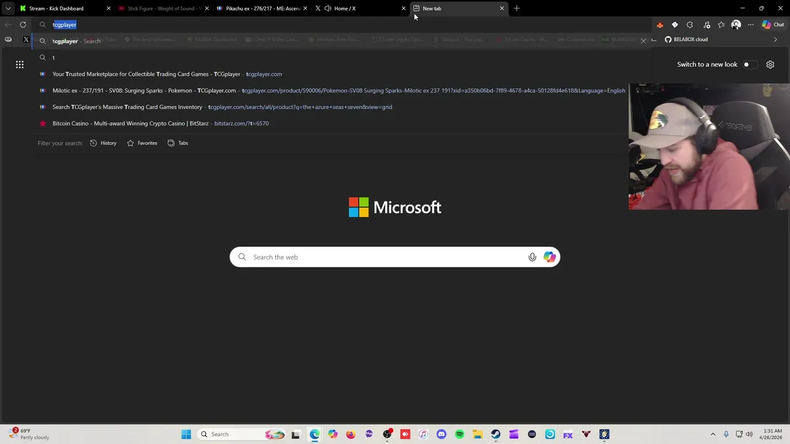Filter search suggestions by Tabs

pos(178,143)
